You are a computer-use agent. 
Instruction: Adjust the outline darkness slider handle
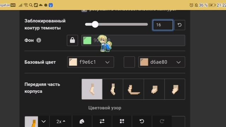point(95,24)
